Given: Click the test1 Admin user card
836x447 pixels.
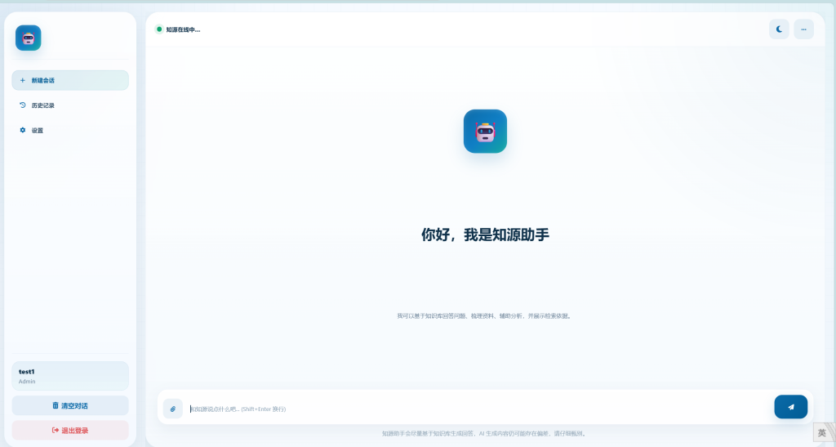Looking at the screenshot, I should pyautogui.click(x=70, y=376).
